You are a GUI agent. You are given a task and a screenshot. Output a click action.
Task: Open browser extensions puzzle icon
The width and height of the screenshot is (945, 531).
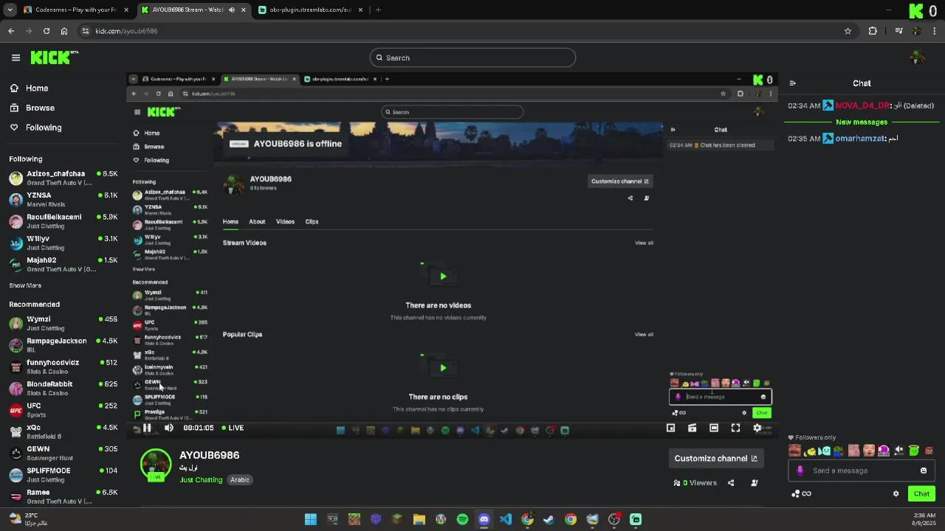point(873,31)
